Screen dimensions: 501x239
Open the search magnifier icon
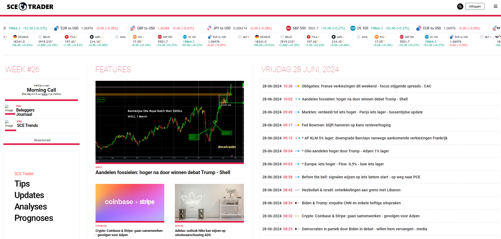click(x=460, y=6)
